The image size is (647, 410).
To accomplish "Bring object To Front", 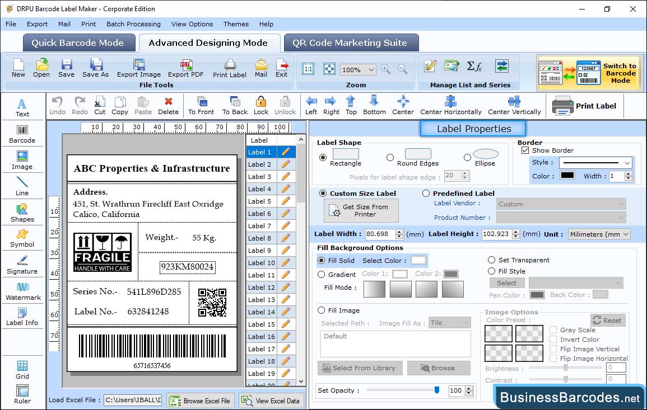I will [x=201, y=106].
